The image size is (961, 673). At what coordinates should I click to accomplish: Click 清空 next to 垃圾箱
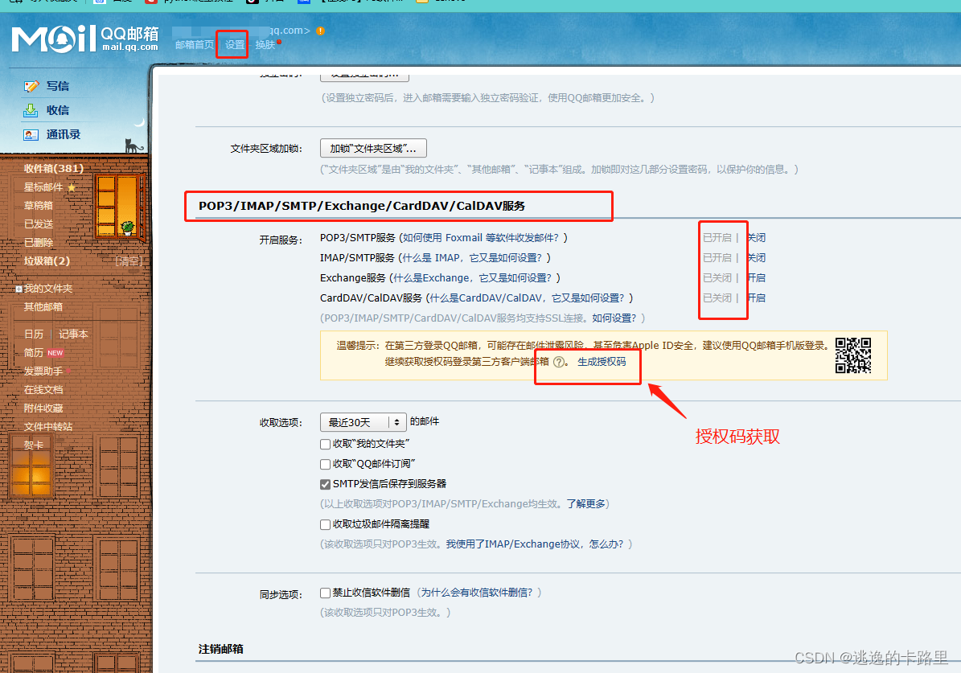129,262
